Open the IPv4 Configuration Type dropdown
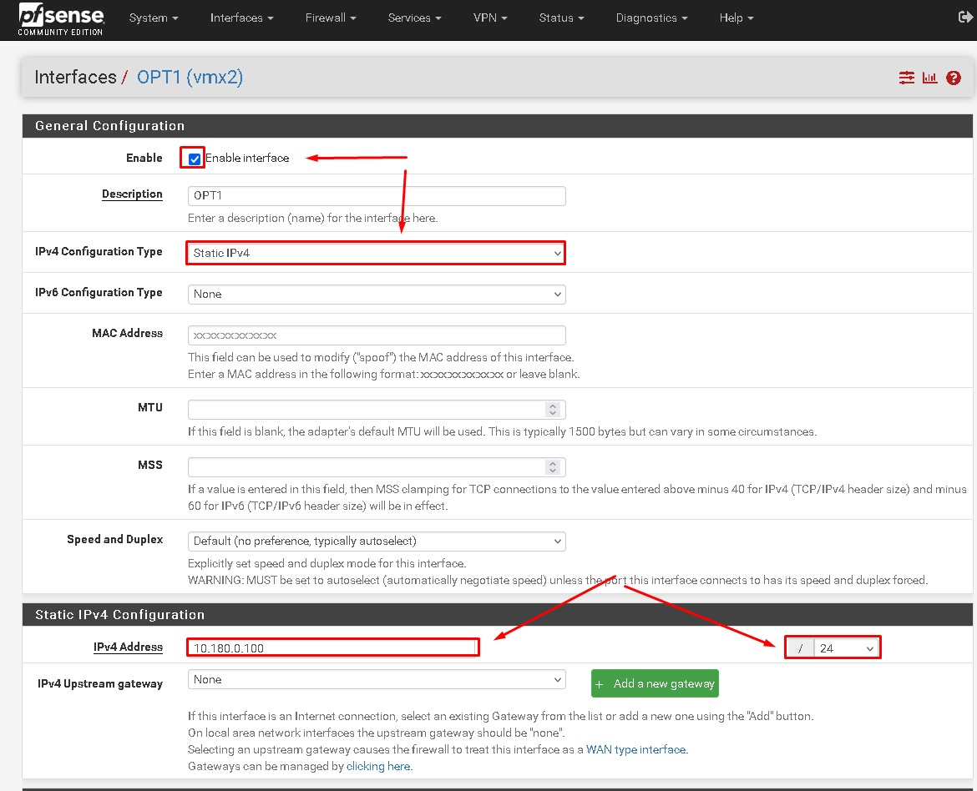The image size is (977, 791). 376,253
